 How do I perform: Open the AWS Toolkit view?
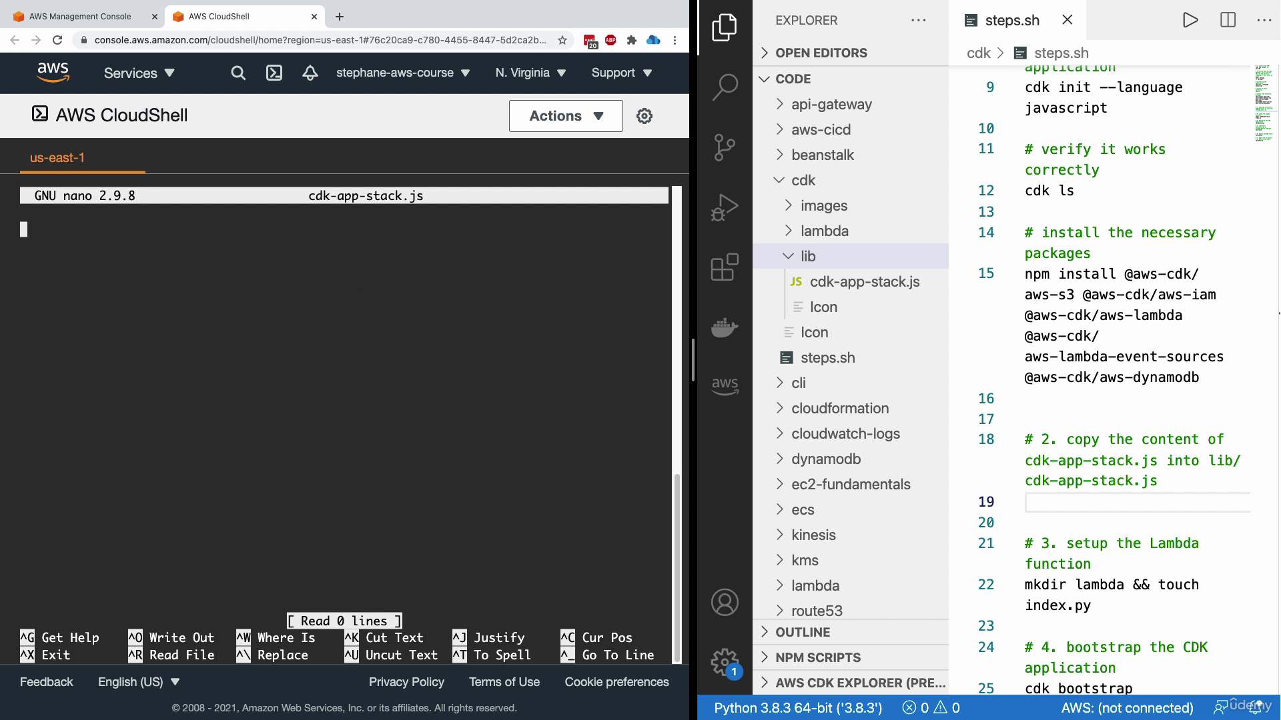point(725,386)
